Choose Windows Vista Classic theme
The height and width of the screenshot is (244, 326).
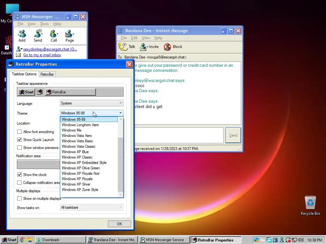89,146
